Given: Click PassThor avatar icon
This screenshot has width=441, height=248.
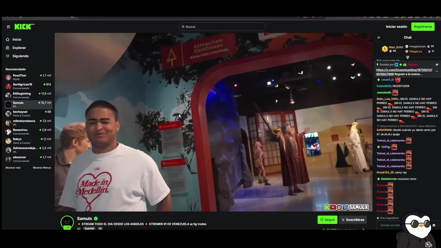Looking at the screenshot, I should [x=8, y=77].
